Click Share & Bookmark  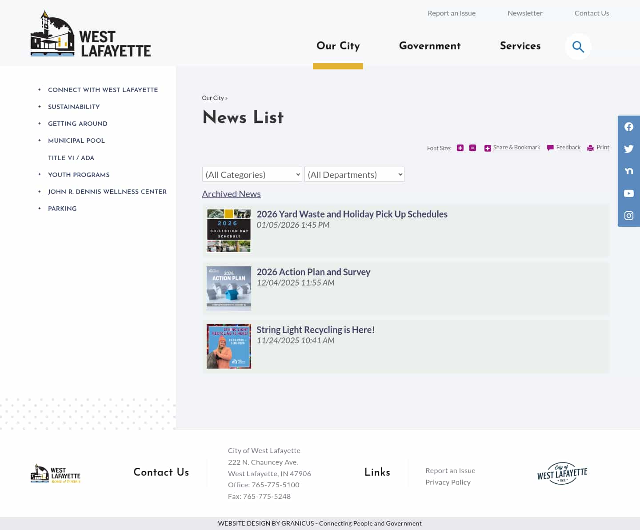click(x=516, y=147)
